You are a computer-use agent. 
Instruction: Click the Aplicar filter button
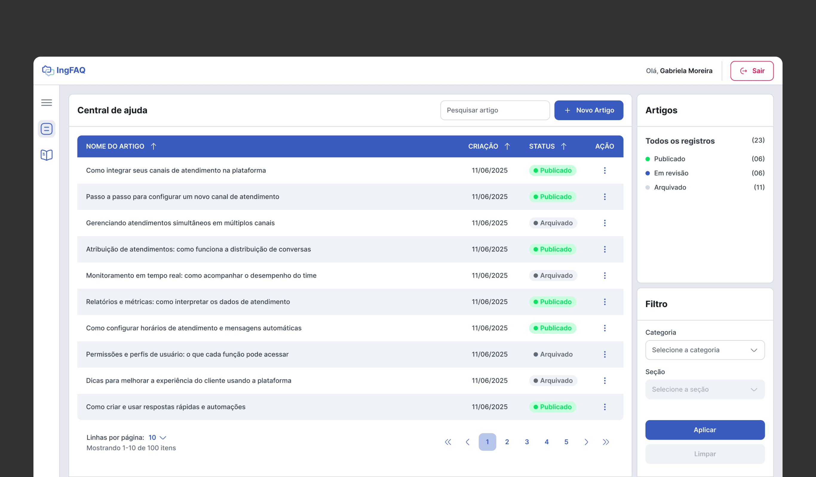coord(705,430)
